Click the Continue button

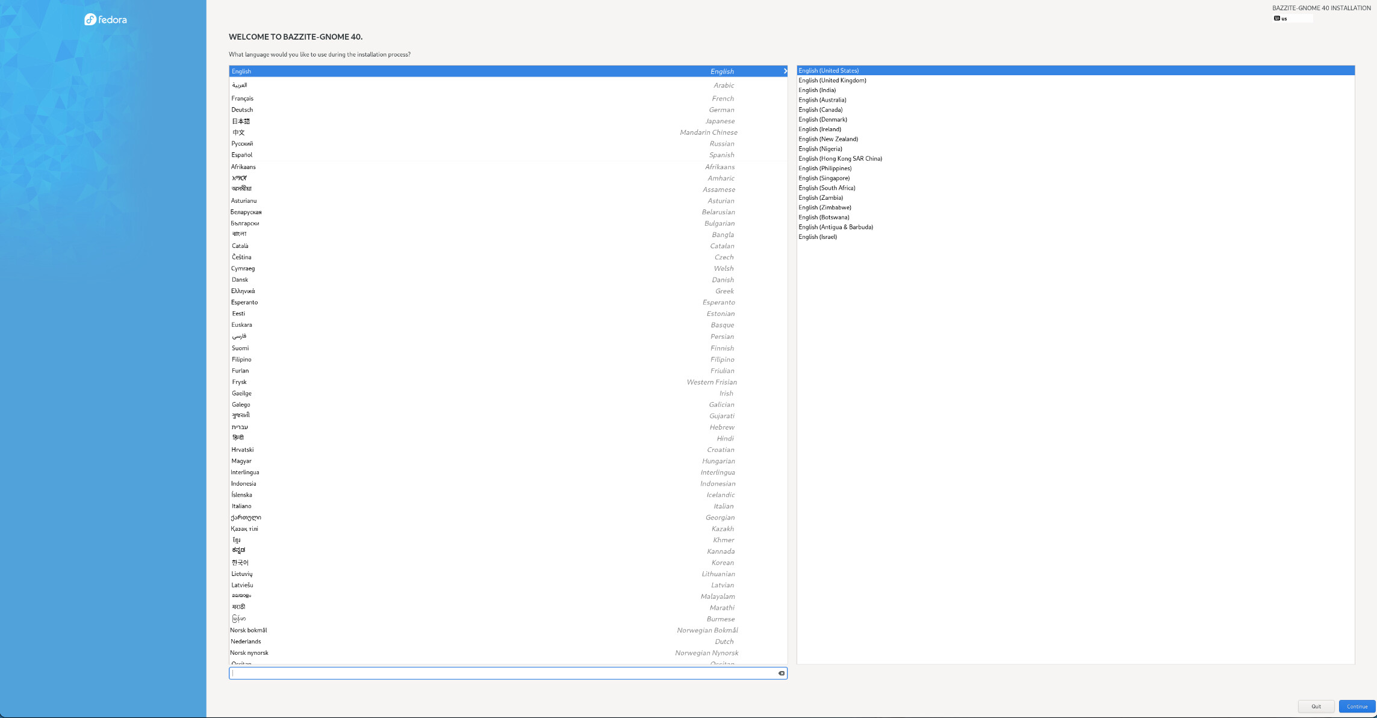(x=1357, y=707)
